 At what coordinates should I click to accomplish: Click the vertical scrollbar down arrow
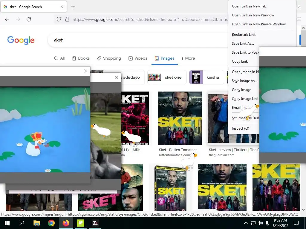[x=304, y=210]
